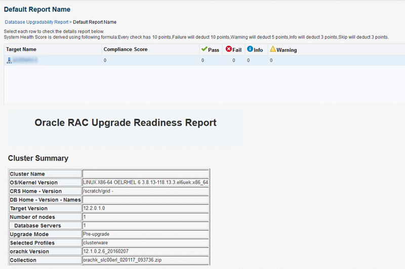Screen dimensions: 405x269
Task: Click the Fail column header label
Action: (x=237, y=50)
